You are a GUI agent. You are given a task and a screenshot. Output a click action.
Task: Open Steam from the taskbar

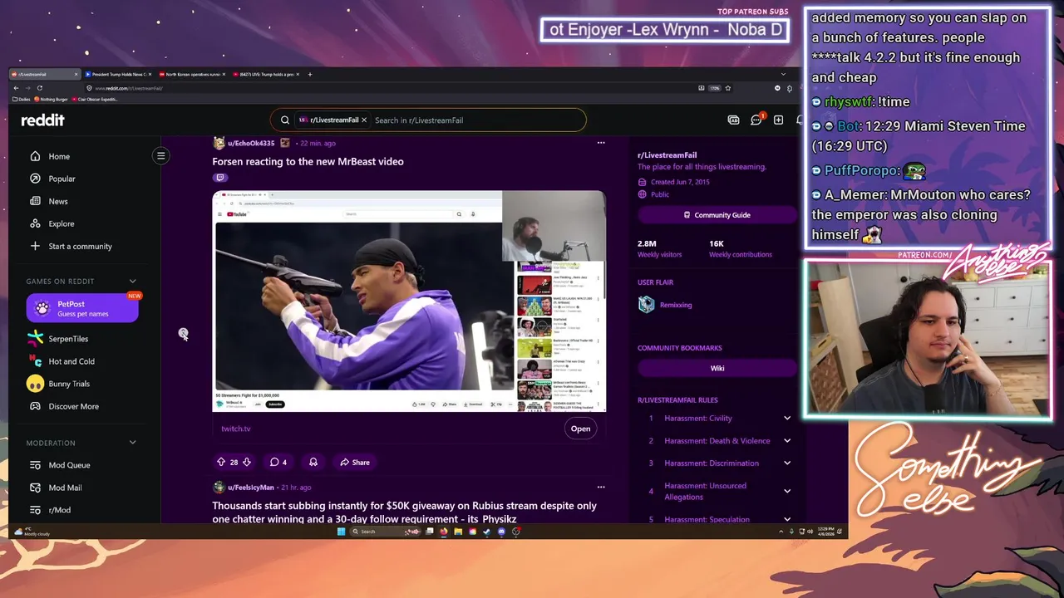pos(487,532)
